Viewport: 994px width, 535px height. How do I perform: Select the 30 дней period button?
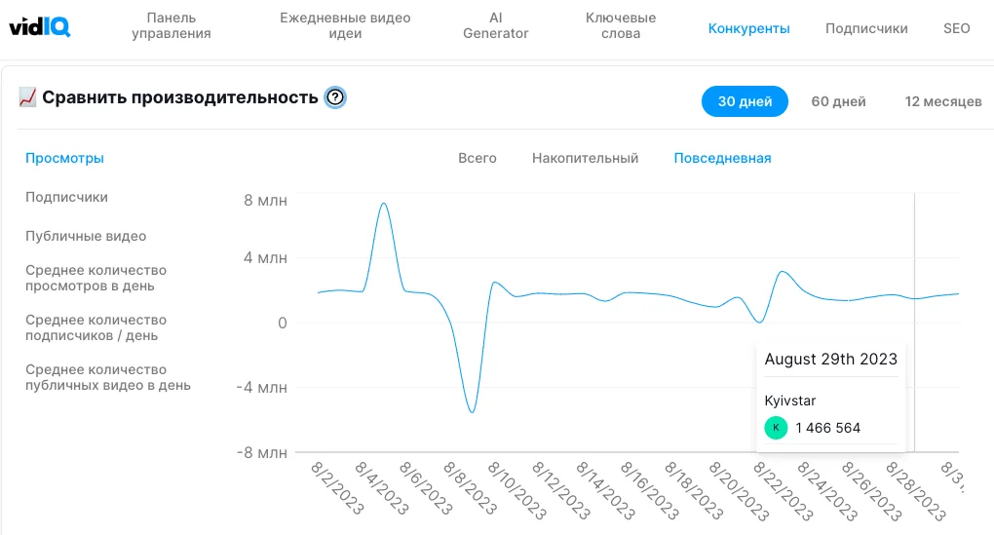(745, 101)
